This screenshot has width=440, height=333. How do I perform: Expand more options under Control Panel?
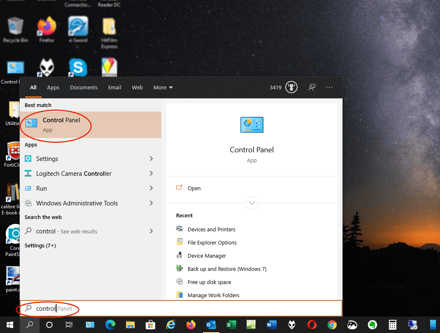click(251, 203)
